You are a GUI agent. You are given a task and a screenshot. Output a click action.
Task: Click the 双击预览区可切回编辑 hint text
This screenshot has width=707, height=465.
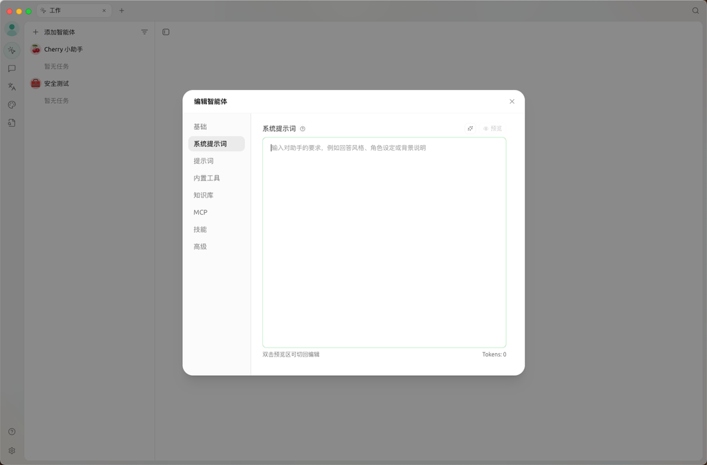click(x=291, y=354)
